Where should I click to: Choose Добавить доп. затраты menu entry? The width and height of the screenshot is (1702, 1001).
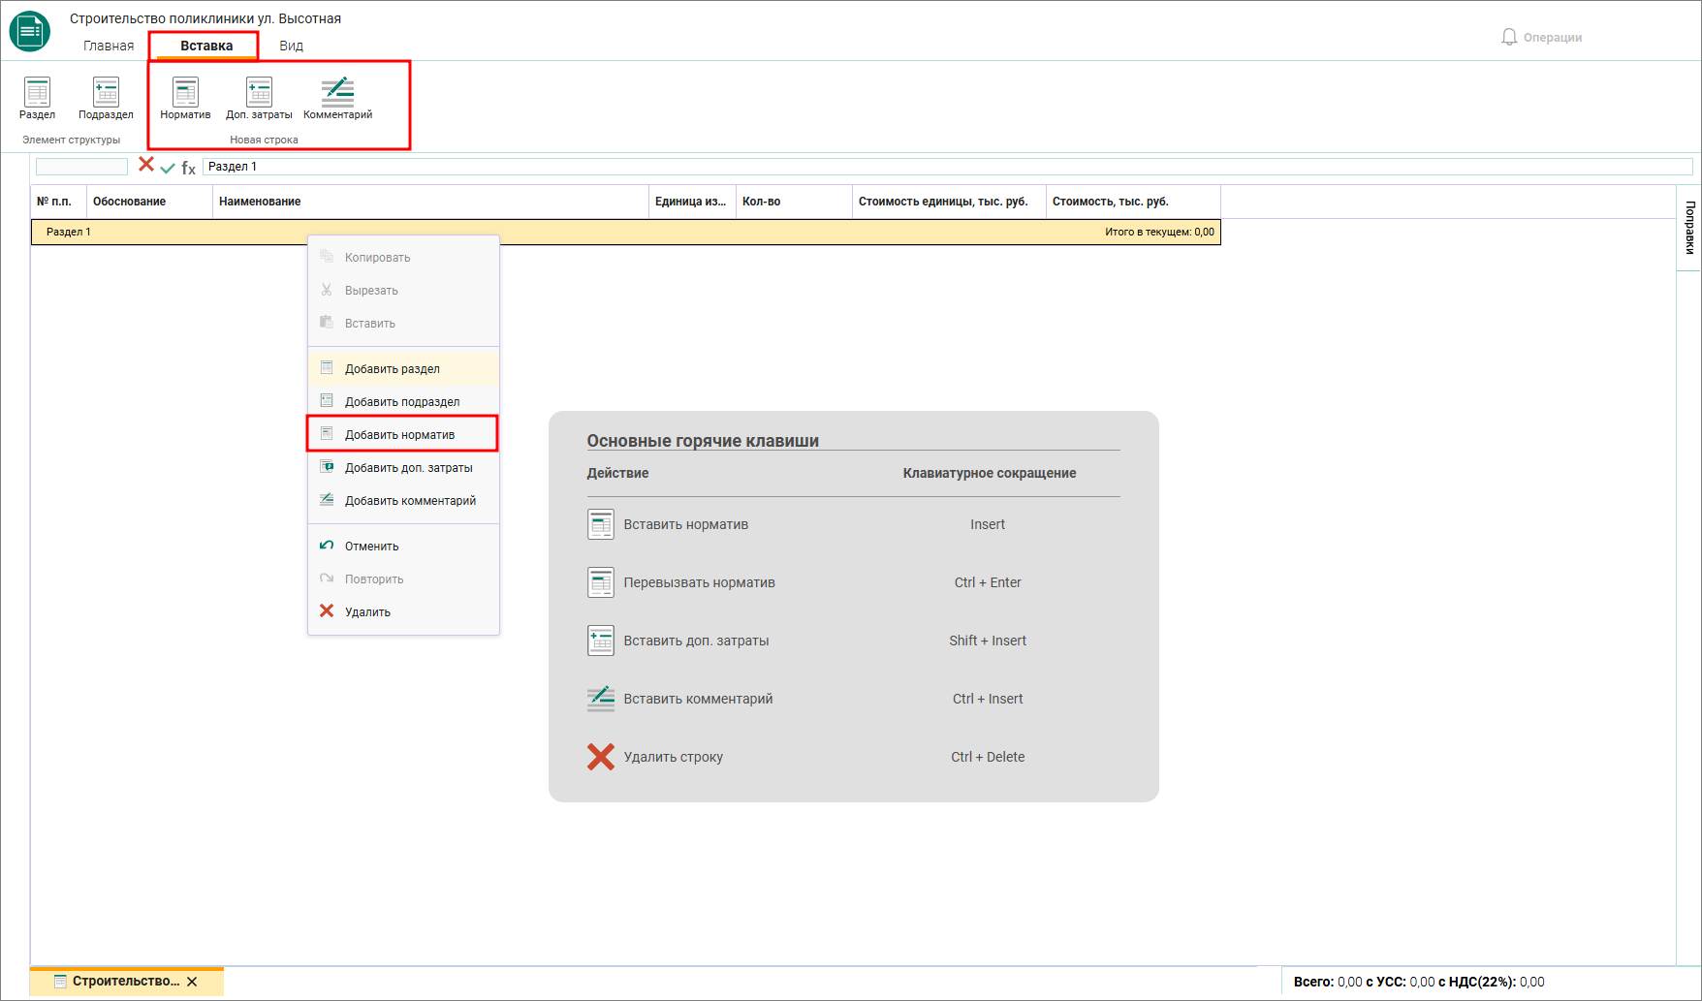coord(403,467)
